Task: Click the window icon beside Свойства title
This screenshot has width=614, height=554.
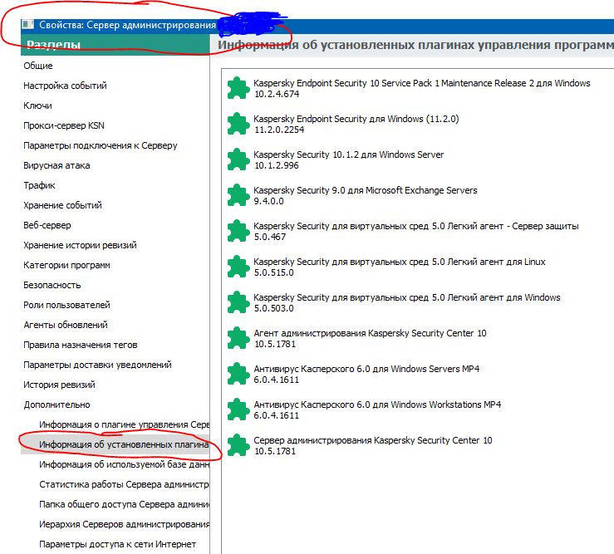Action: click(27, 25)
